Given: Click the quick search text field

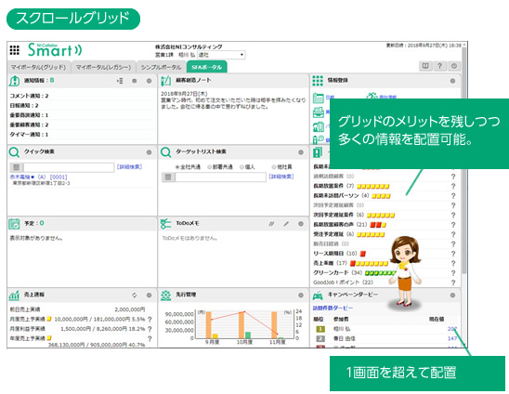Looking at the screenshot, I should point(69,167).
